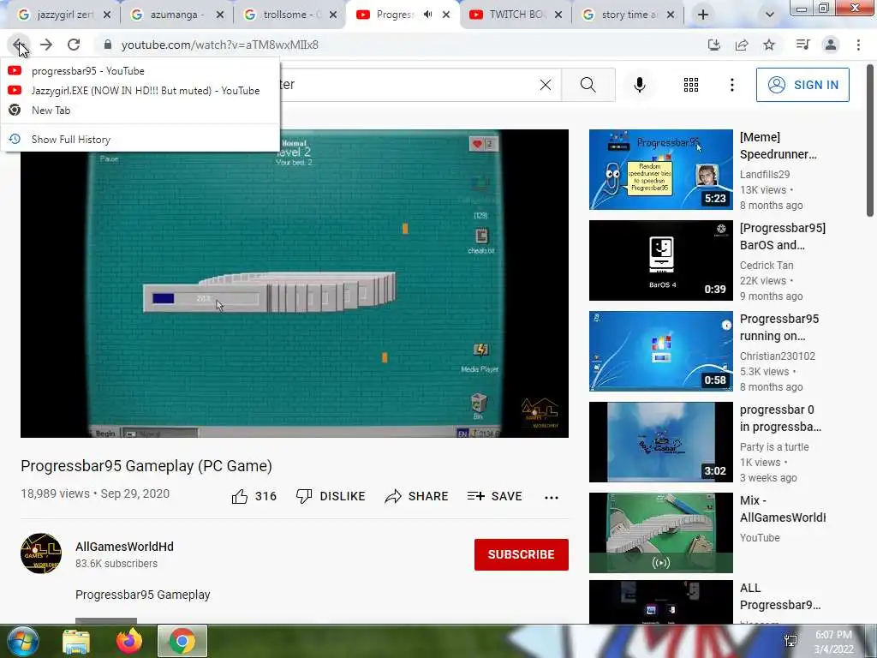Open 'progressbar 0 in progressba...' thumbnail

pyautogui.click(x=660, y=442)
